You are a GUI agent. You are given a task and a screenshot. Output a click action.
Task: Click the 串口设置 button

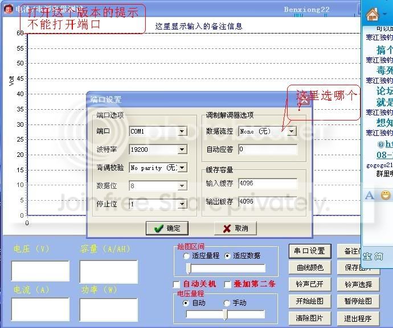(309, 251)
